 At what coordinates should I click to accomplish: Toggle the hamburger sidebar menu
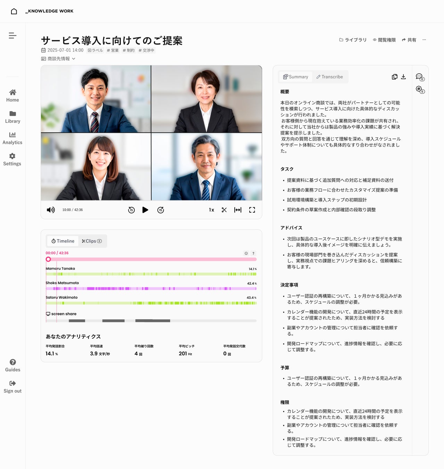point(12,35)
